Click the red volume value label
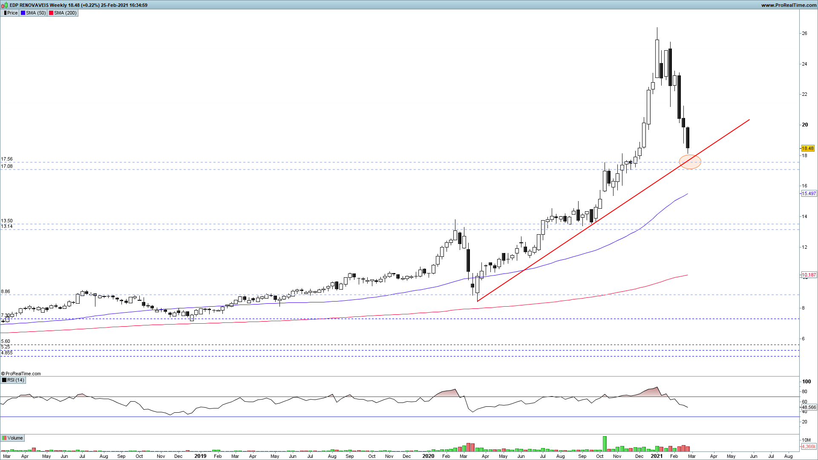 pyautogui.click(x=808, y=446)
